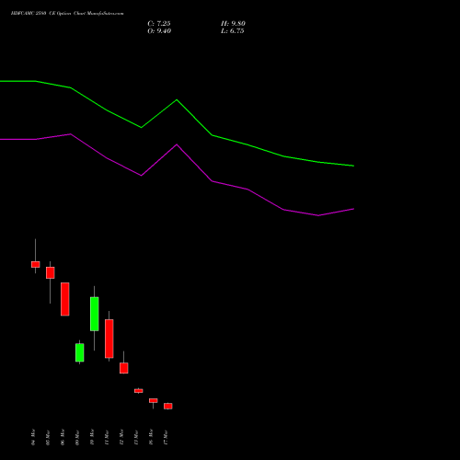This screenshot has height=460, width=460.
Task: Select the tall green candlestick for 10 Mar
Action: coord(95,314)
